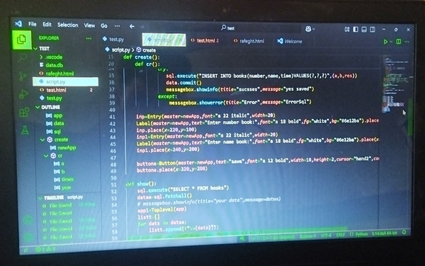Open the Explorer view in activity bar

point(22,40)
